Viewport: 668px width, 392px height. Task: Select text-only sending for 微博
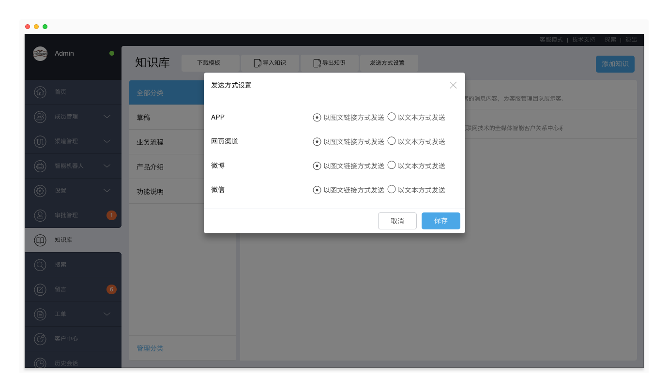(392, 165)
